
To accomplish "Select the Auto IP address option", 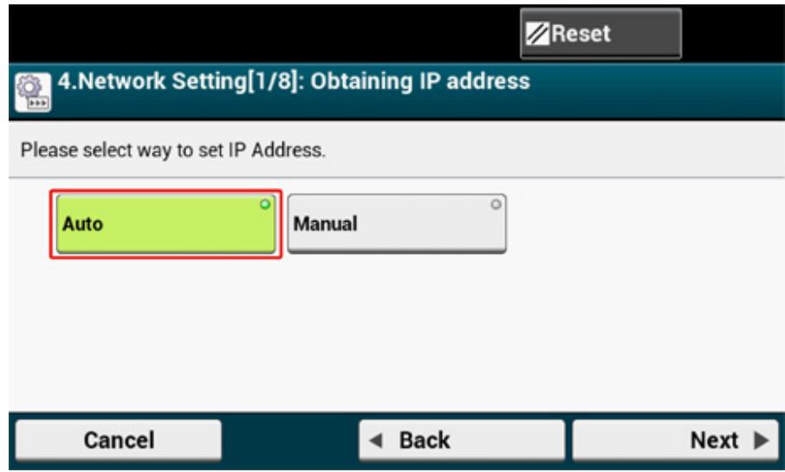I will point(165,223).
